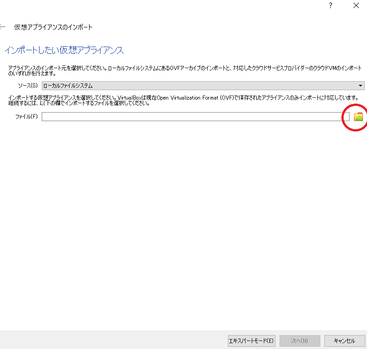Click the grey footer bar left of エキスパートモード
Screen dimensions: 367x349
112,340
